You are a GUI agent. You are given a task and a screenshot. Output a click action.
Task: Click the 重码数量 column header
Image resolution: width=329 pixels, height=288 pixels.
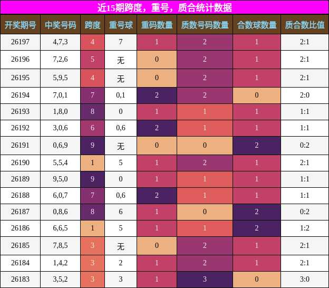click(x=157, y=25)
